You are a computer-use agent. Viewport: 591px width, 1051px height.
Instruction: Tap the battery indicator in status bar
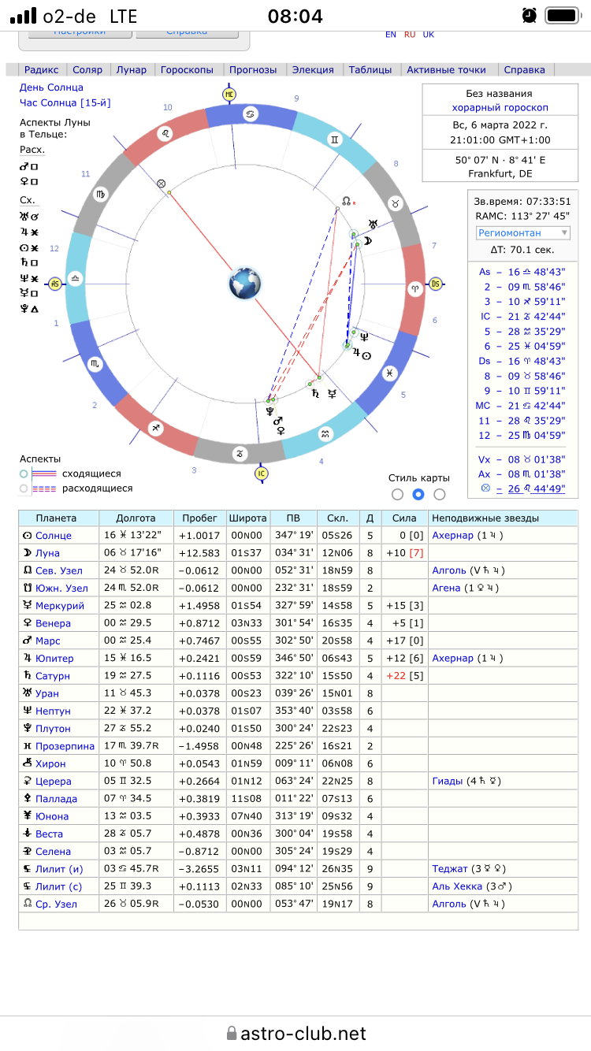(562, 15)
